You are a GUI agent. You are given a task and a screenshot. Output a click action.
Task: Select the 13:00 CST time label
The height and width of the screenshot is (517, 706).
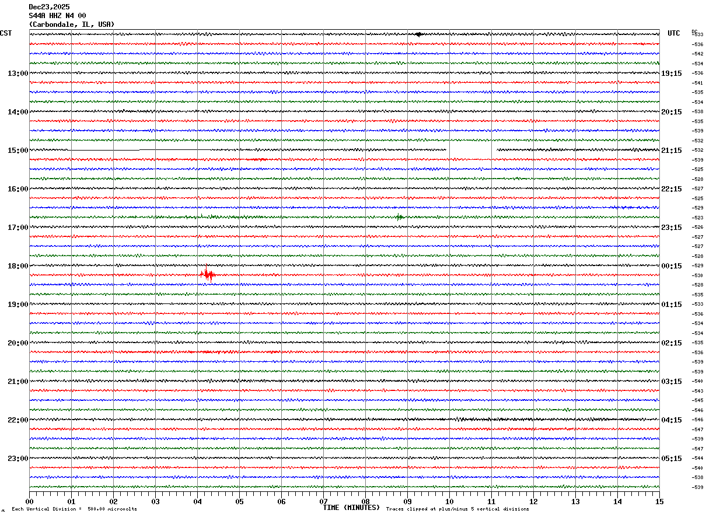tap(18, 74)
